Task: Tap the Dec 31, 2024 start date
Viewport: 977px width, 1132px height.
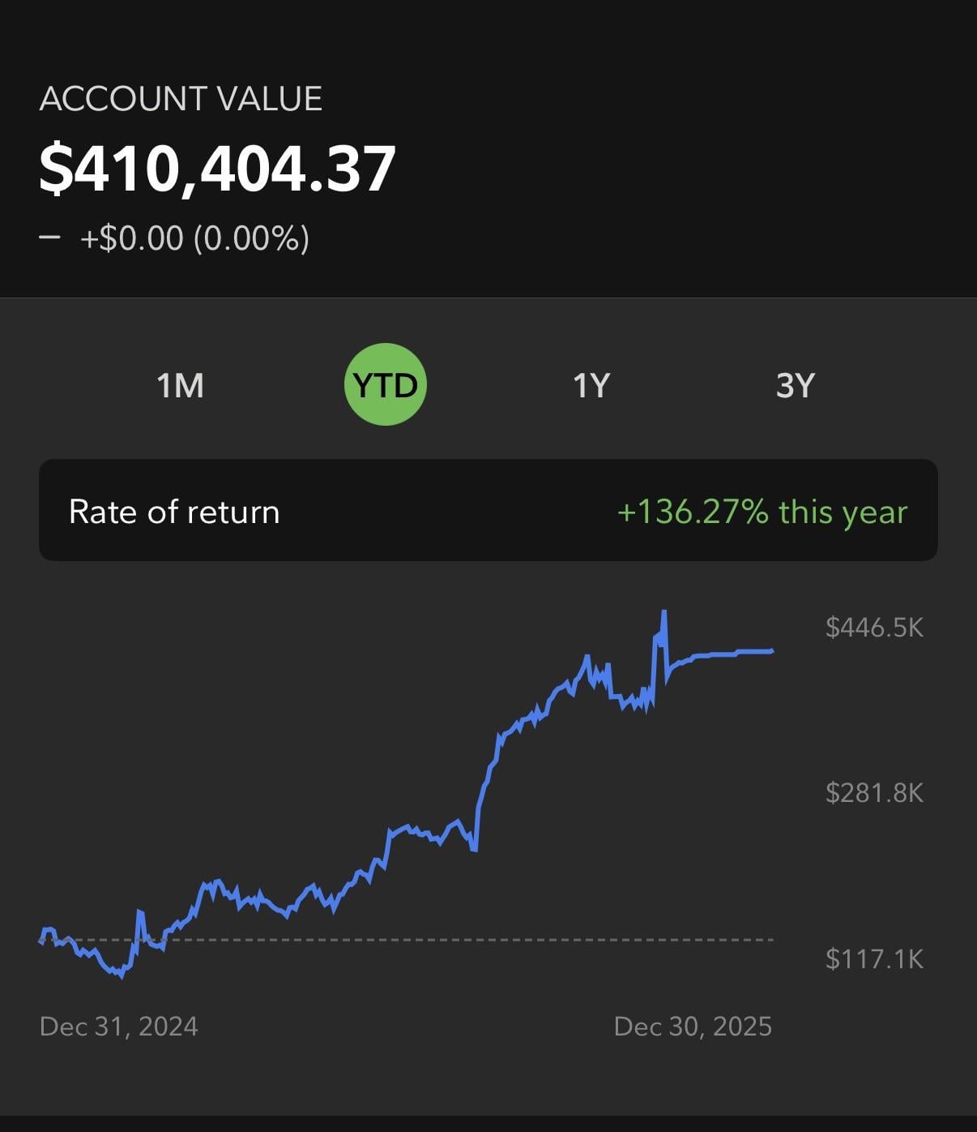Action: click(119, 1027)
